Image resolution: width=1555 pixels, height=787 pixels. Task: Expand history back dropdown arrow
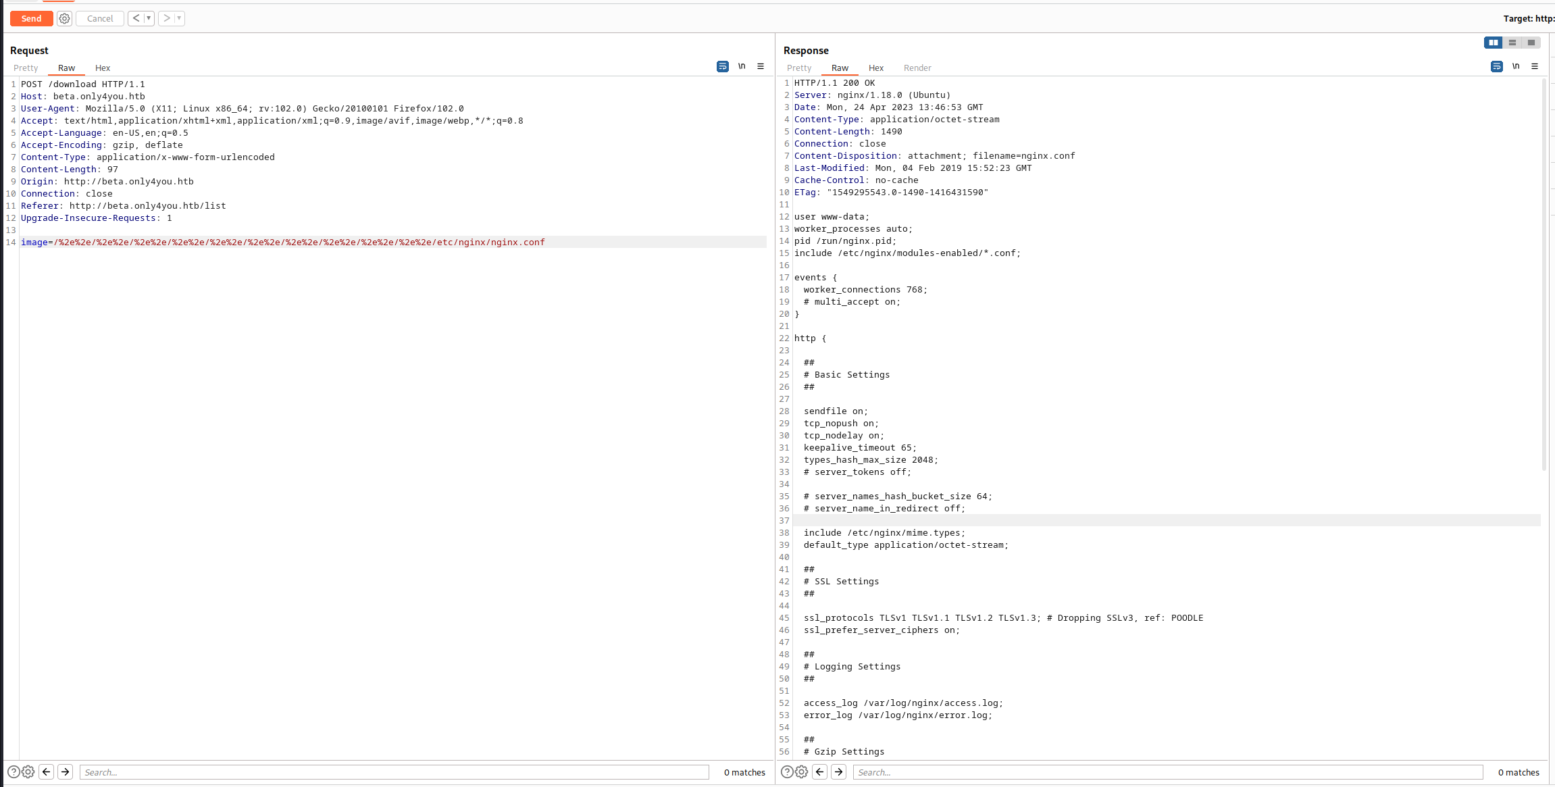(x=149, y=18)
